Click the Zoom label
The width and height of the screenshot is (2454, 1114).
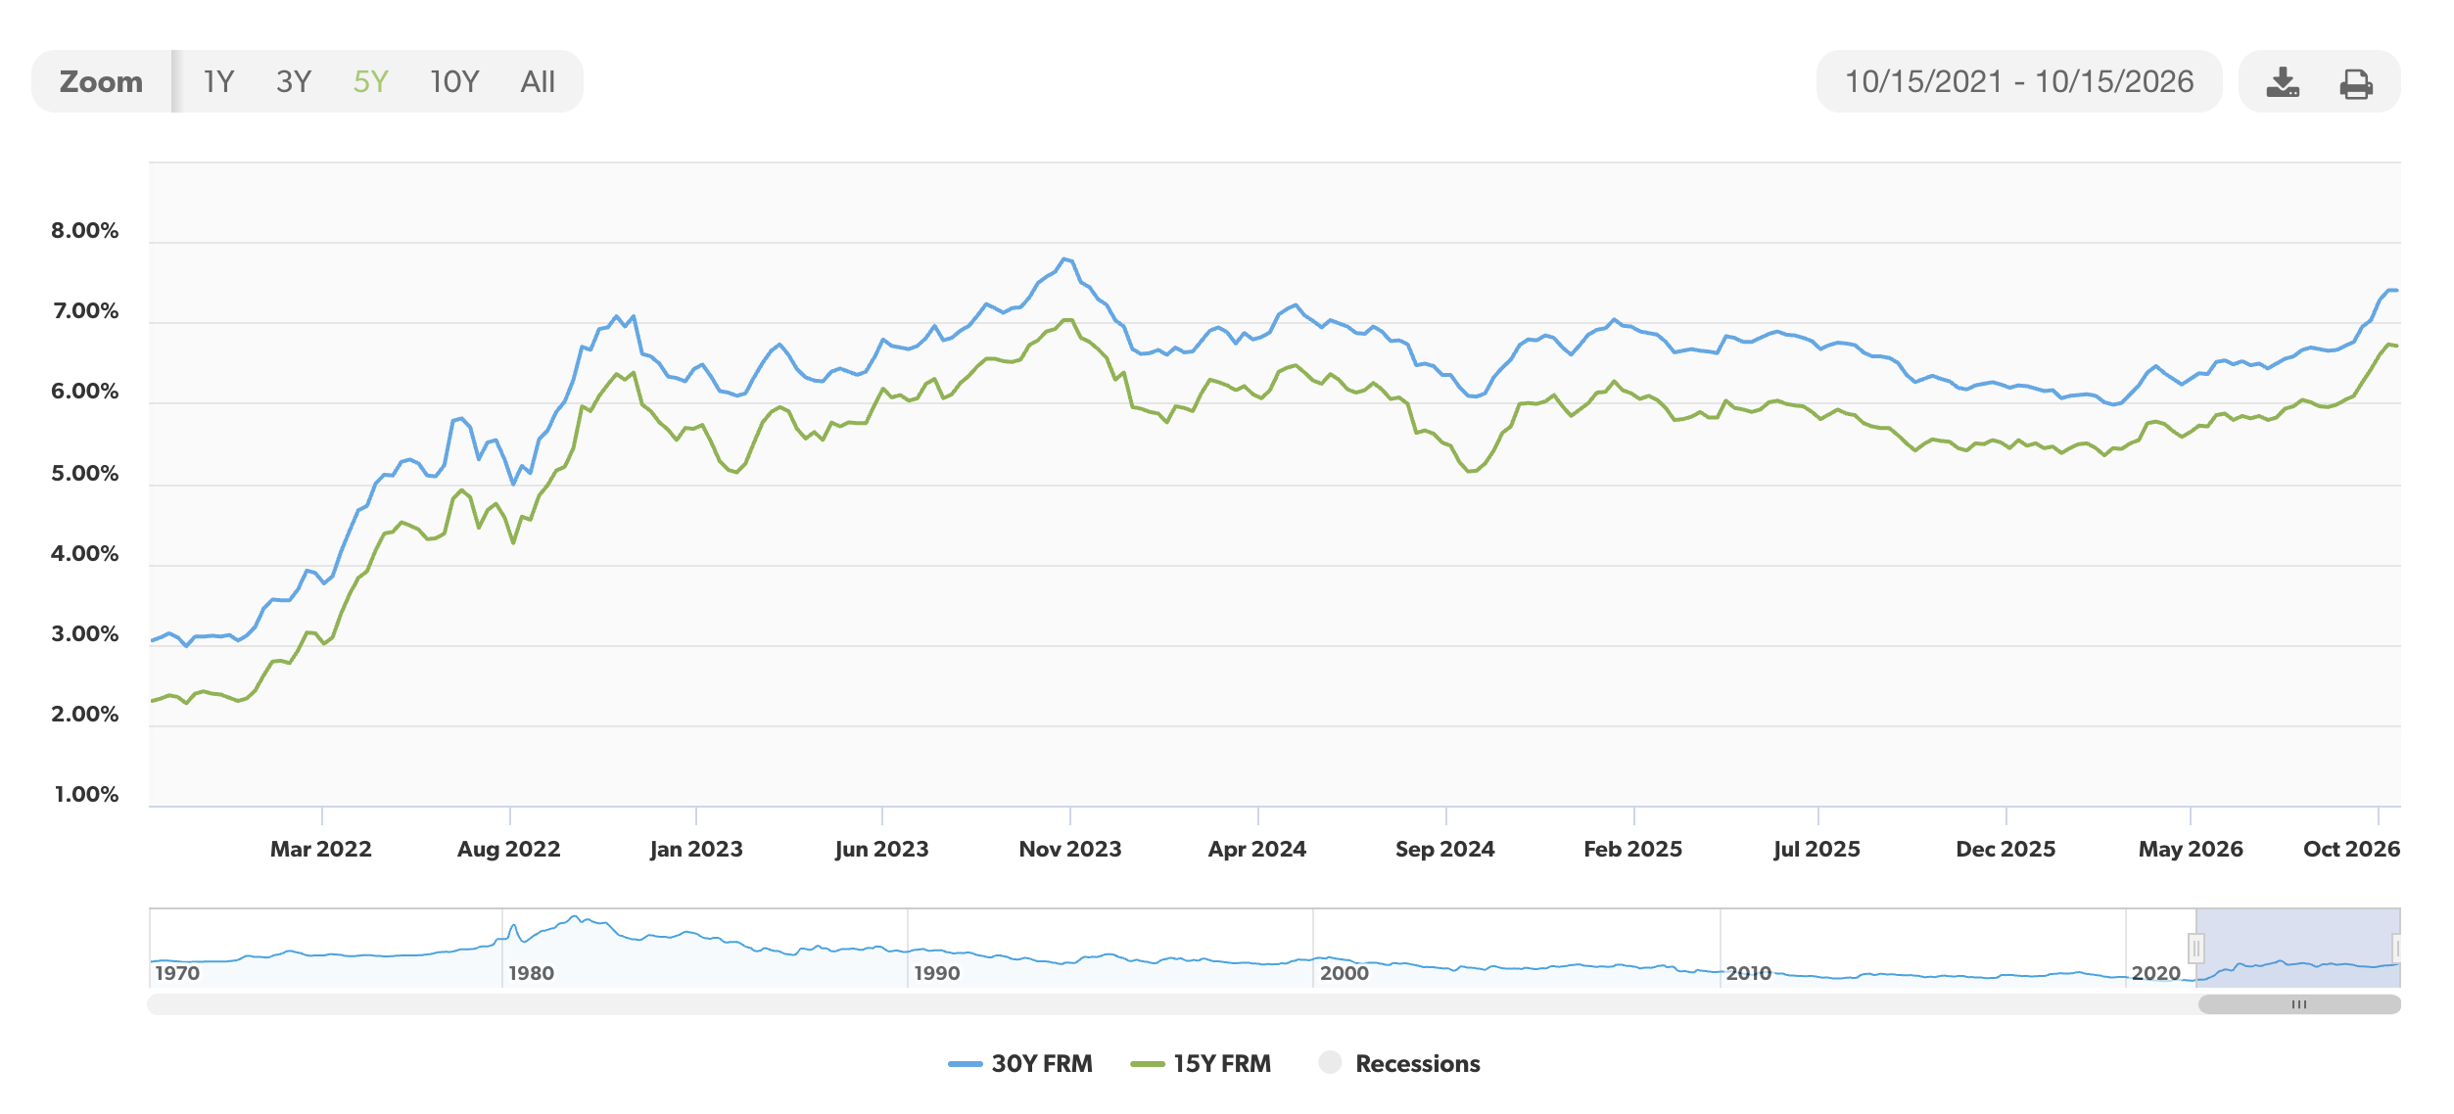point(101,81)
